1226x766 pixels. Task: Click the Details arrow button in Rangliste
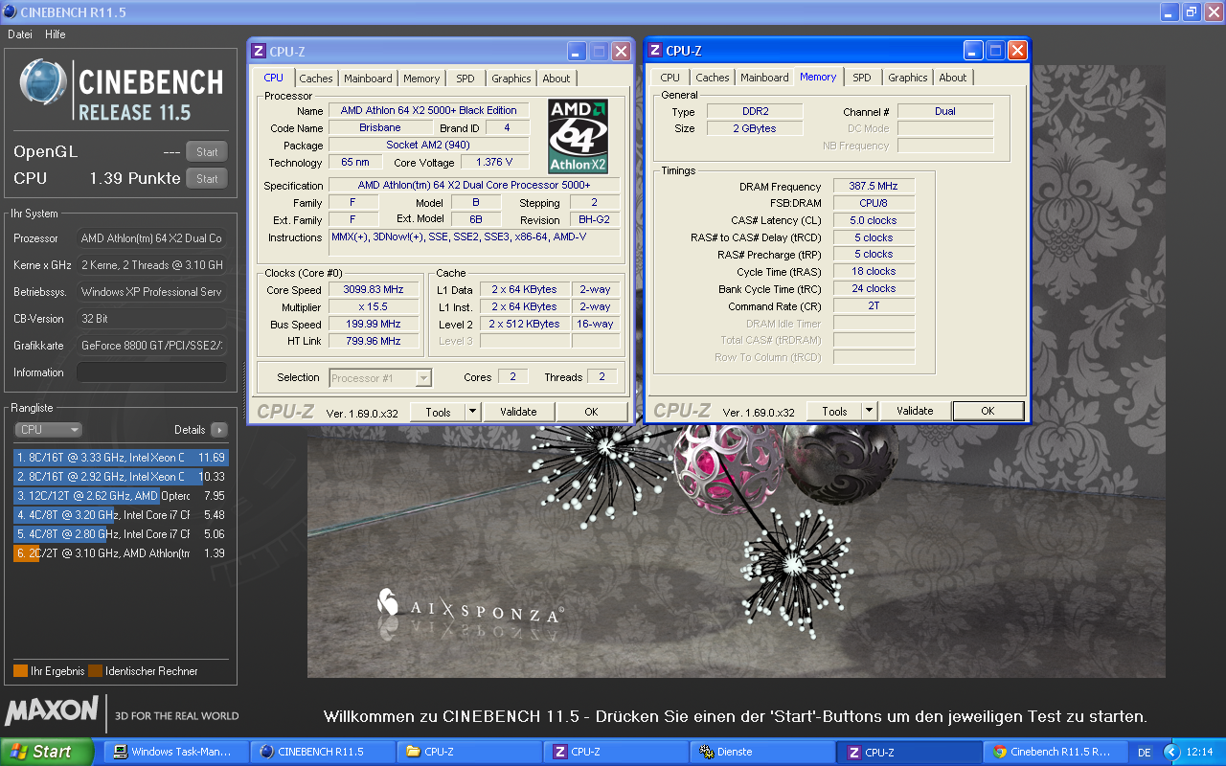point(219,430)
